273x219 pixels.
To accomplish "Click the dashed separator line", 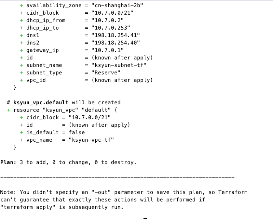I will click(117, 177).
